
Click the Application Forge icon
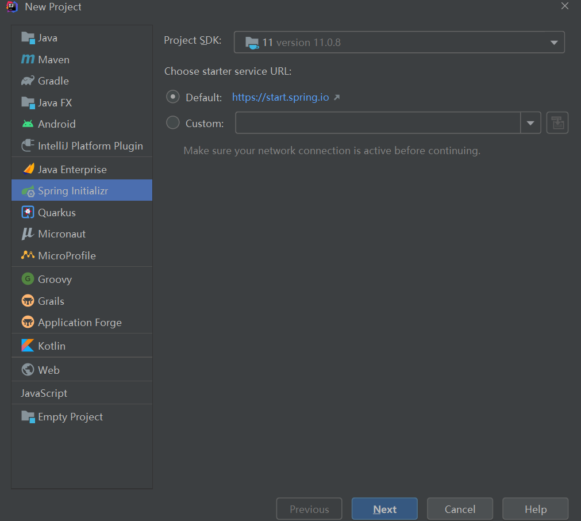coord(28,322)
